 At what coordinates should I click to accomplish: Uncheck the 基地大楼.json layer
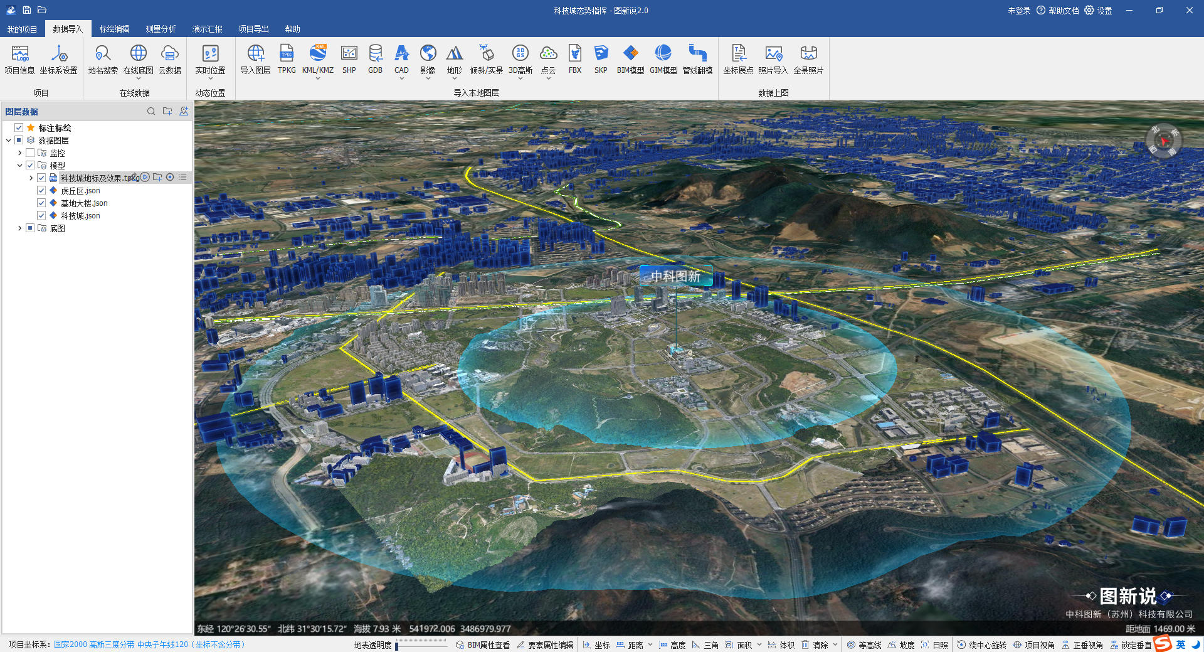tap(41, 203)
